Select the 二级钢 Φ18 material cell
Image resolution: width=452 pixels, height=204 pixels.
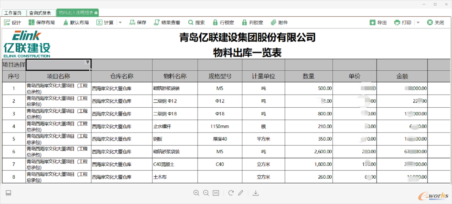coord(175,114)
